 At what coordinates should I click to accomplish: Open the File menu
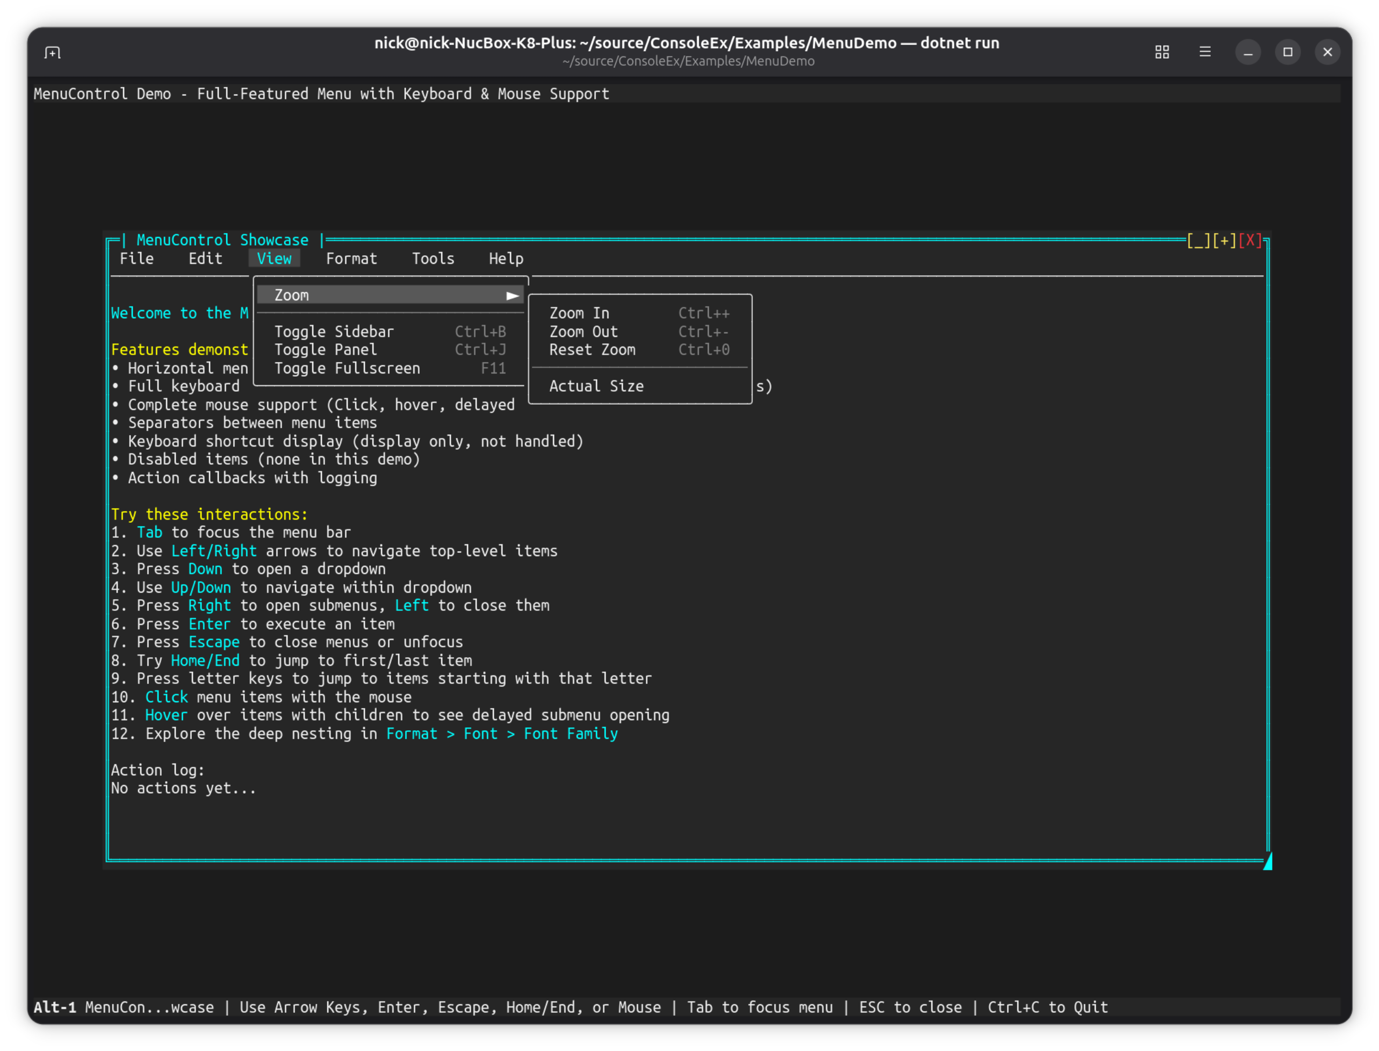137,259
